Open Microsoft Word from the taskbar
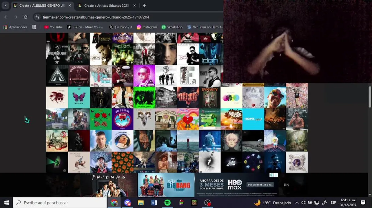 pos(154,203)
